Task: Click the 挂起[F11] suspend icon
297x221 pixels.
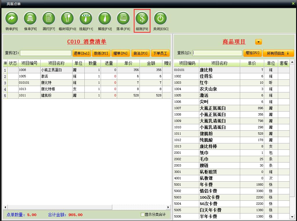Action: coord(86,18)
